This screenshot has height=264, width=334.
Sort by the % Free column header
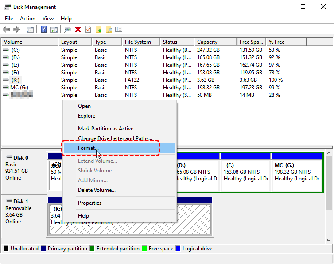click(286, 42)
